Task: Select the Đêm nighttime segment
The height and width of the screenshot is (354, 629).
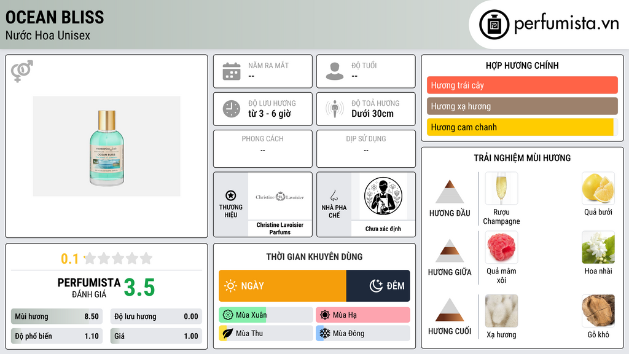Action: pyautogui.click(x=378, y=286)
